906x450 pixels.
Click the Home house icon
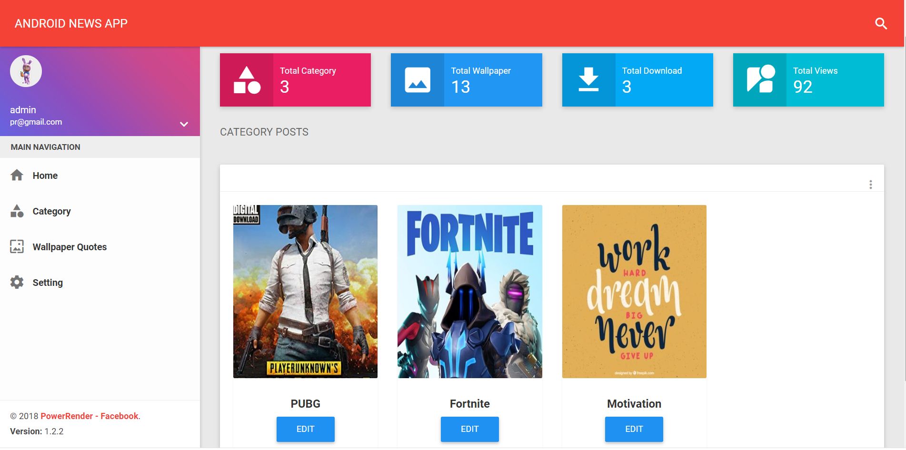(17, 175)
